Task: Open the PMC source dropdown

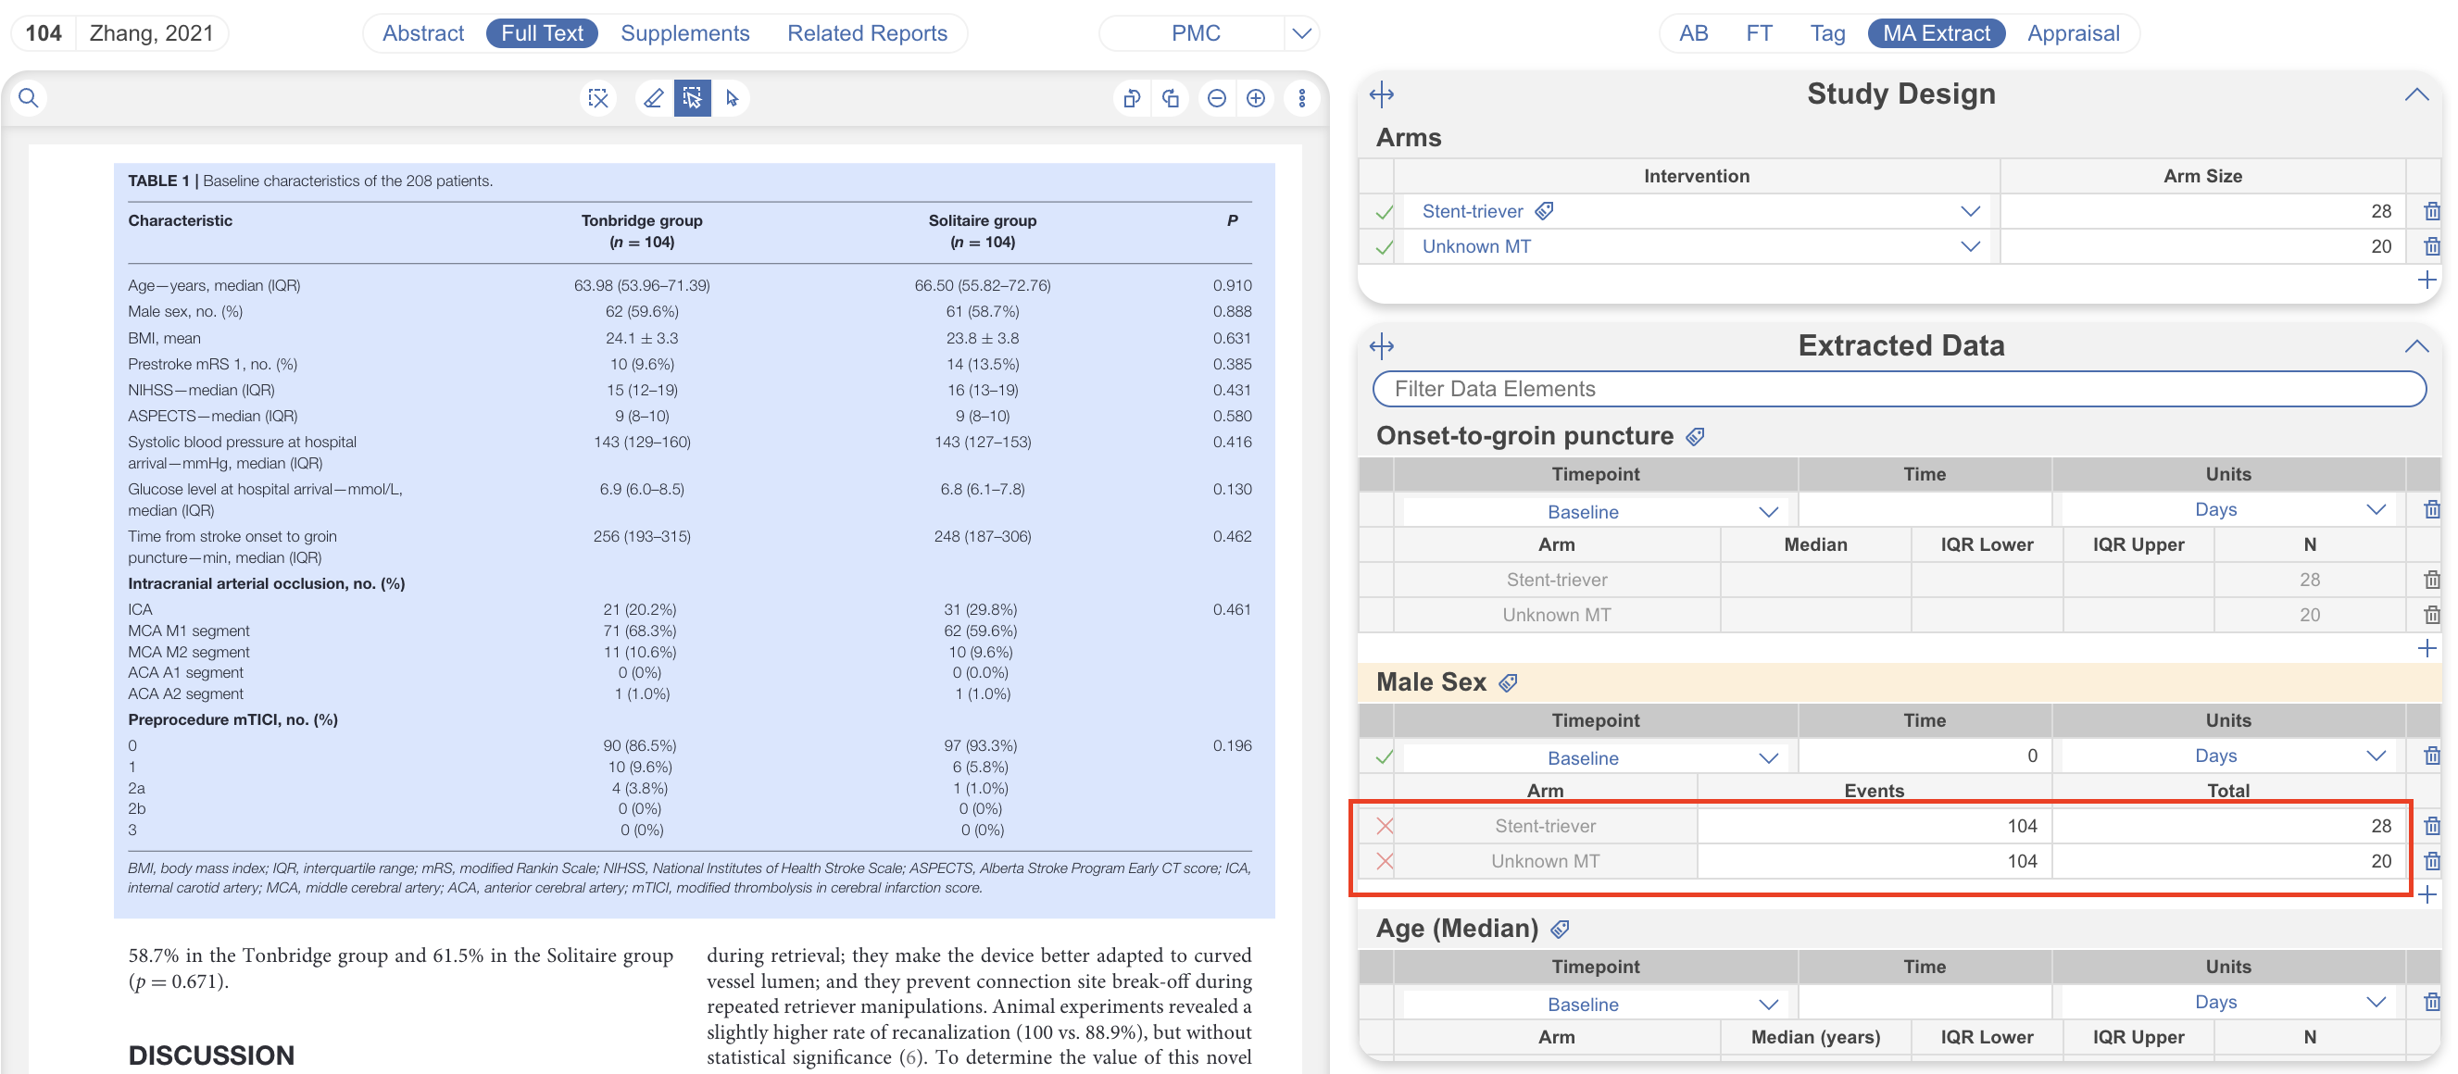Action: coord(1301,33)
